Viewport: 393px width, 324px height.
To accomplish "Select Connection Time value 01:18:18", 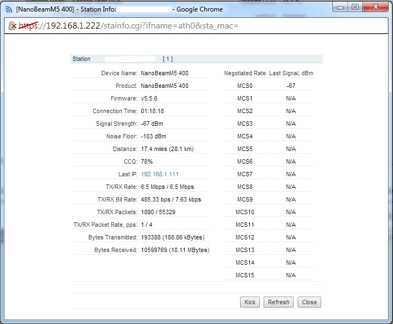I will coord(152,111).
